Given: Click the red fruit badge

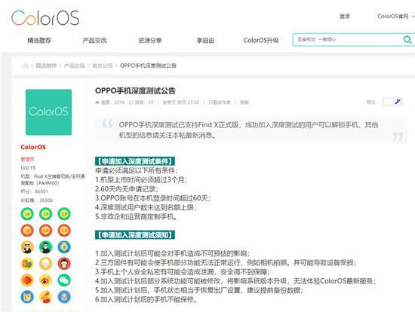Looking at the screenshot, I should click(27, 280).
